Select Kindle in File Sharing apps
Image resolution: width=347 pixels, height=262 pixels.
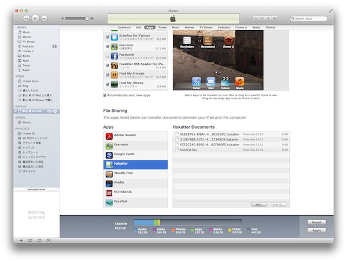135,184
